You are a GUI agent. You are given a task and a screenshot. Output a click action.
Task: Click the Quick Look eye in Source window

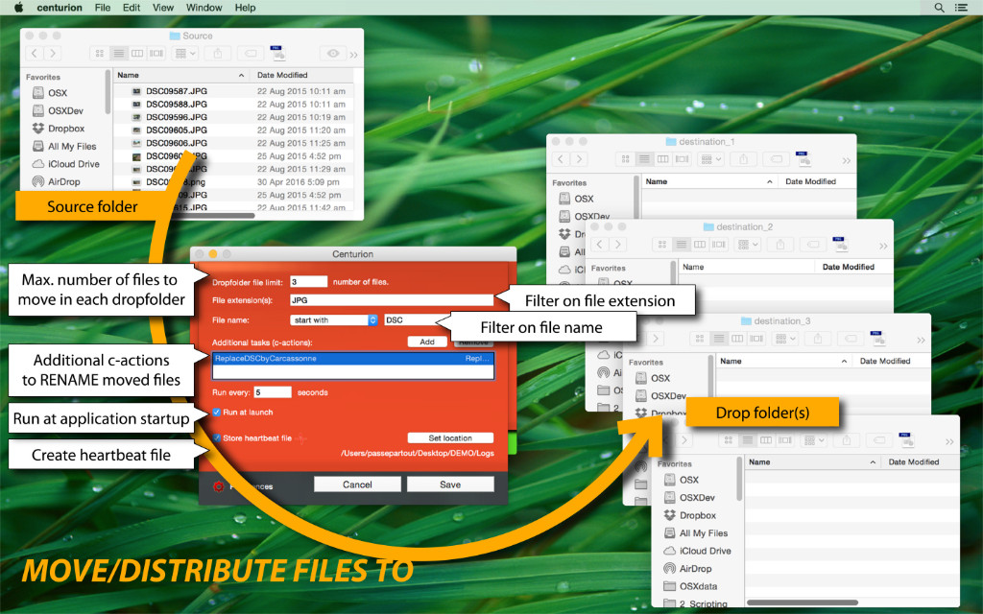[333, 54]
